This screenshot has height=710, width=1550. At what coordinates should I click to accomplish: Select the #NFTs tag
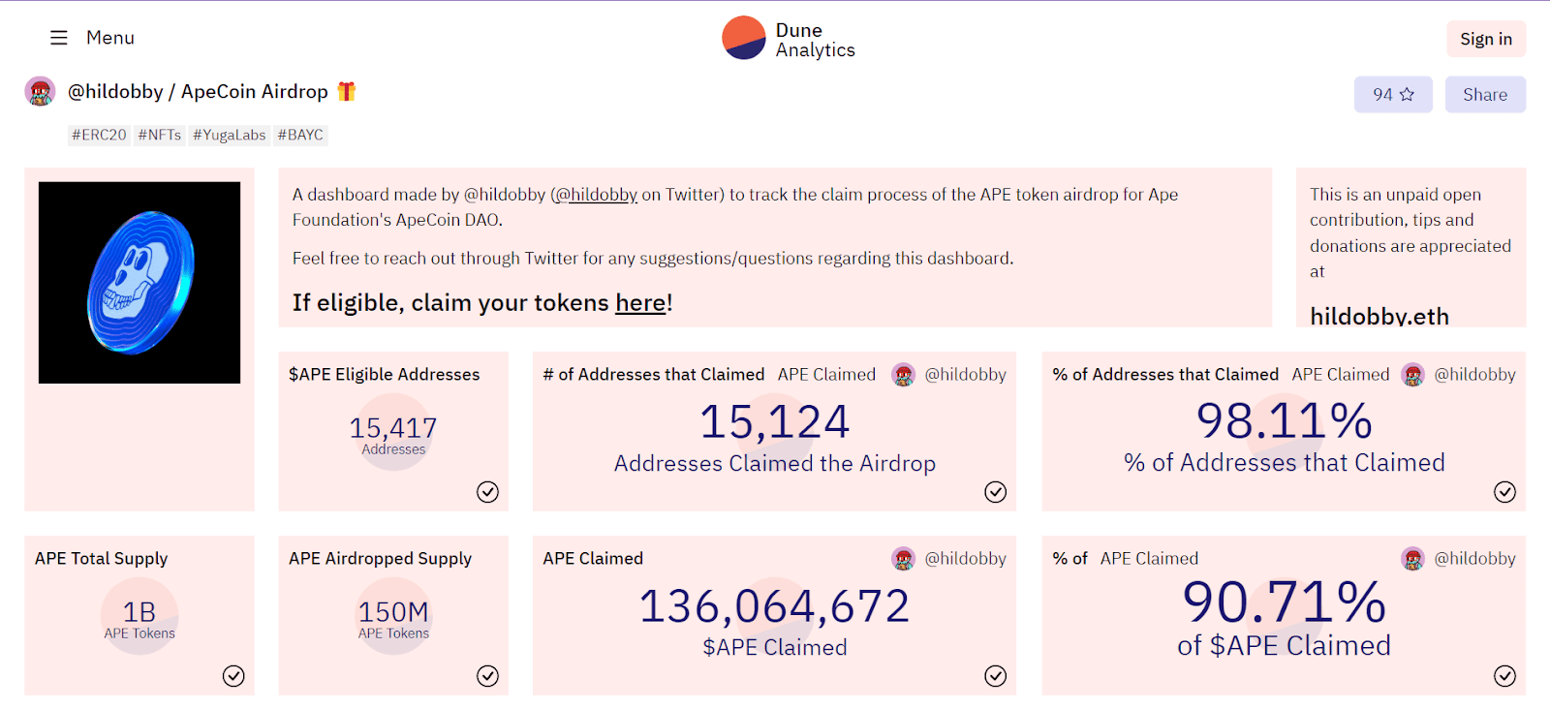(160, 135)
